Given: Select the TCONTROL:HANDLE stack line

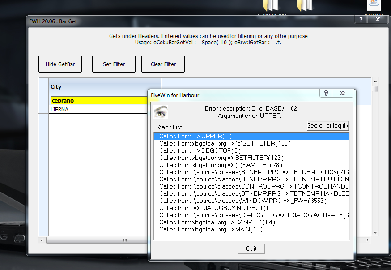Looking at the screenshot, I should pyautogui.click(x=251, y=186).
